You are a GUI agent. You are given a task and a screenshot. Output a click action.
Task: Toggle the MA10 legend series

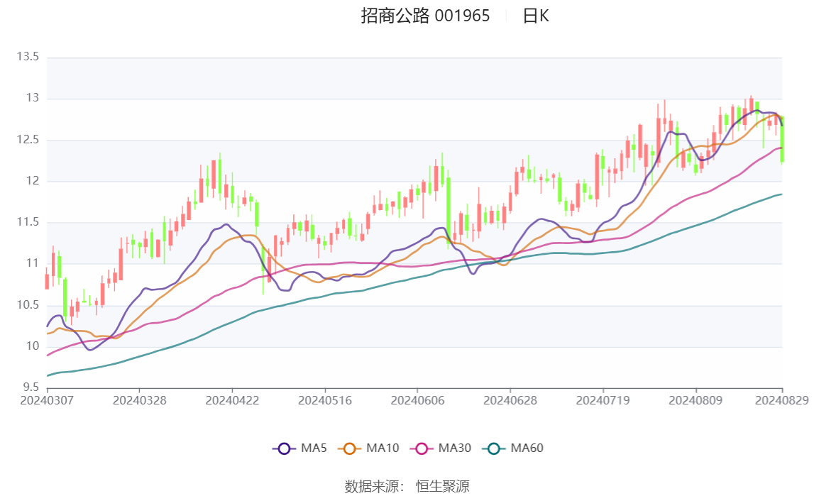point(368,448)
